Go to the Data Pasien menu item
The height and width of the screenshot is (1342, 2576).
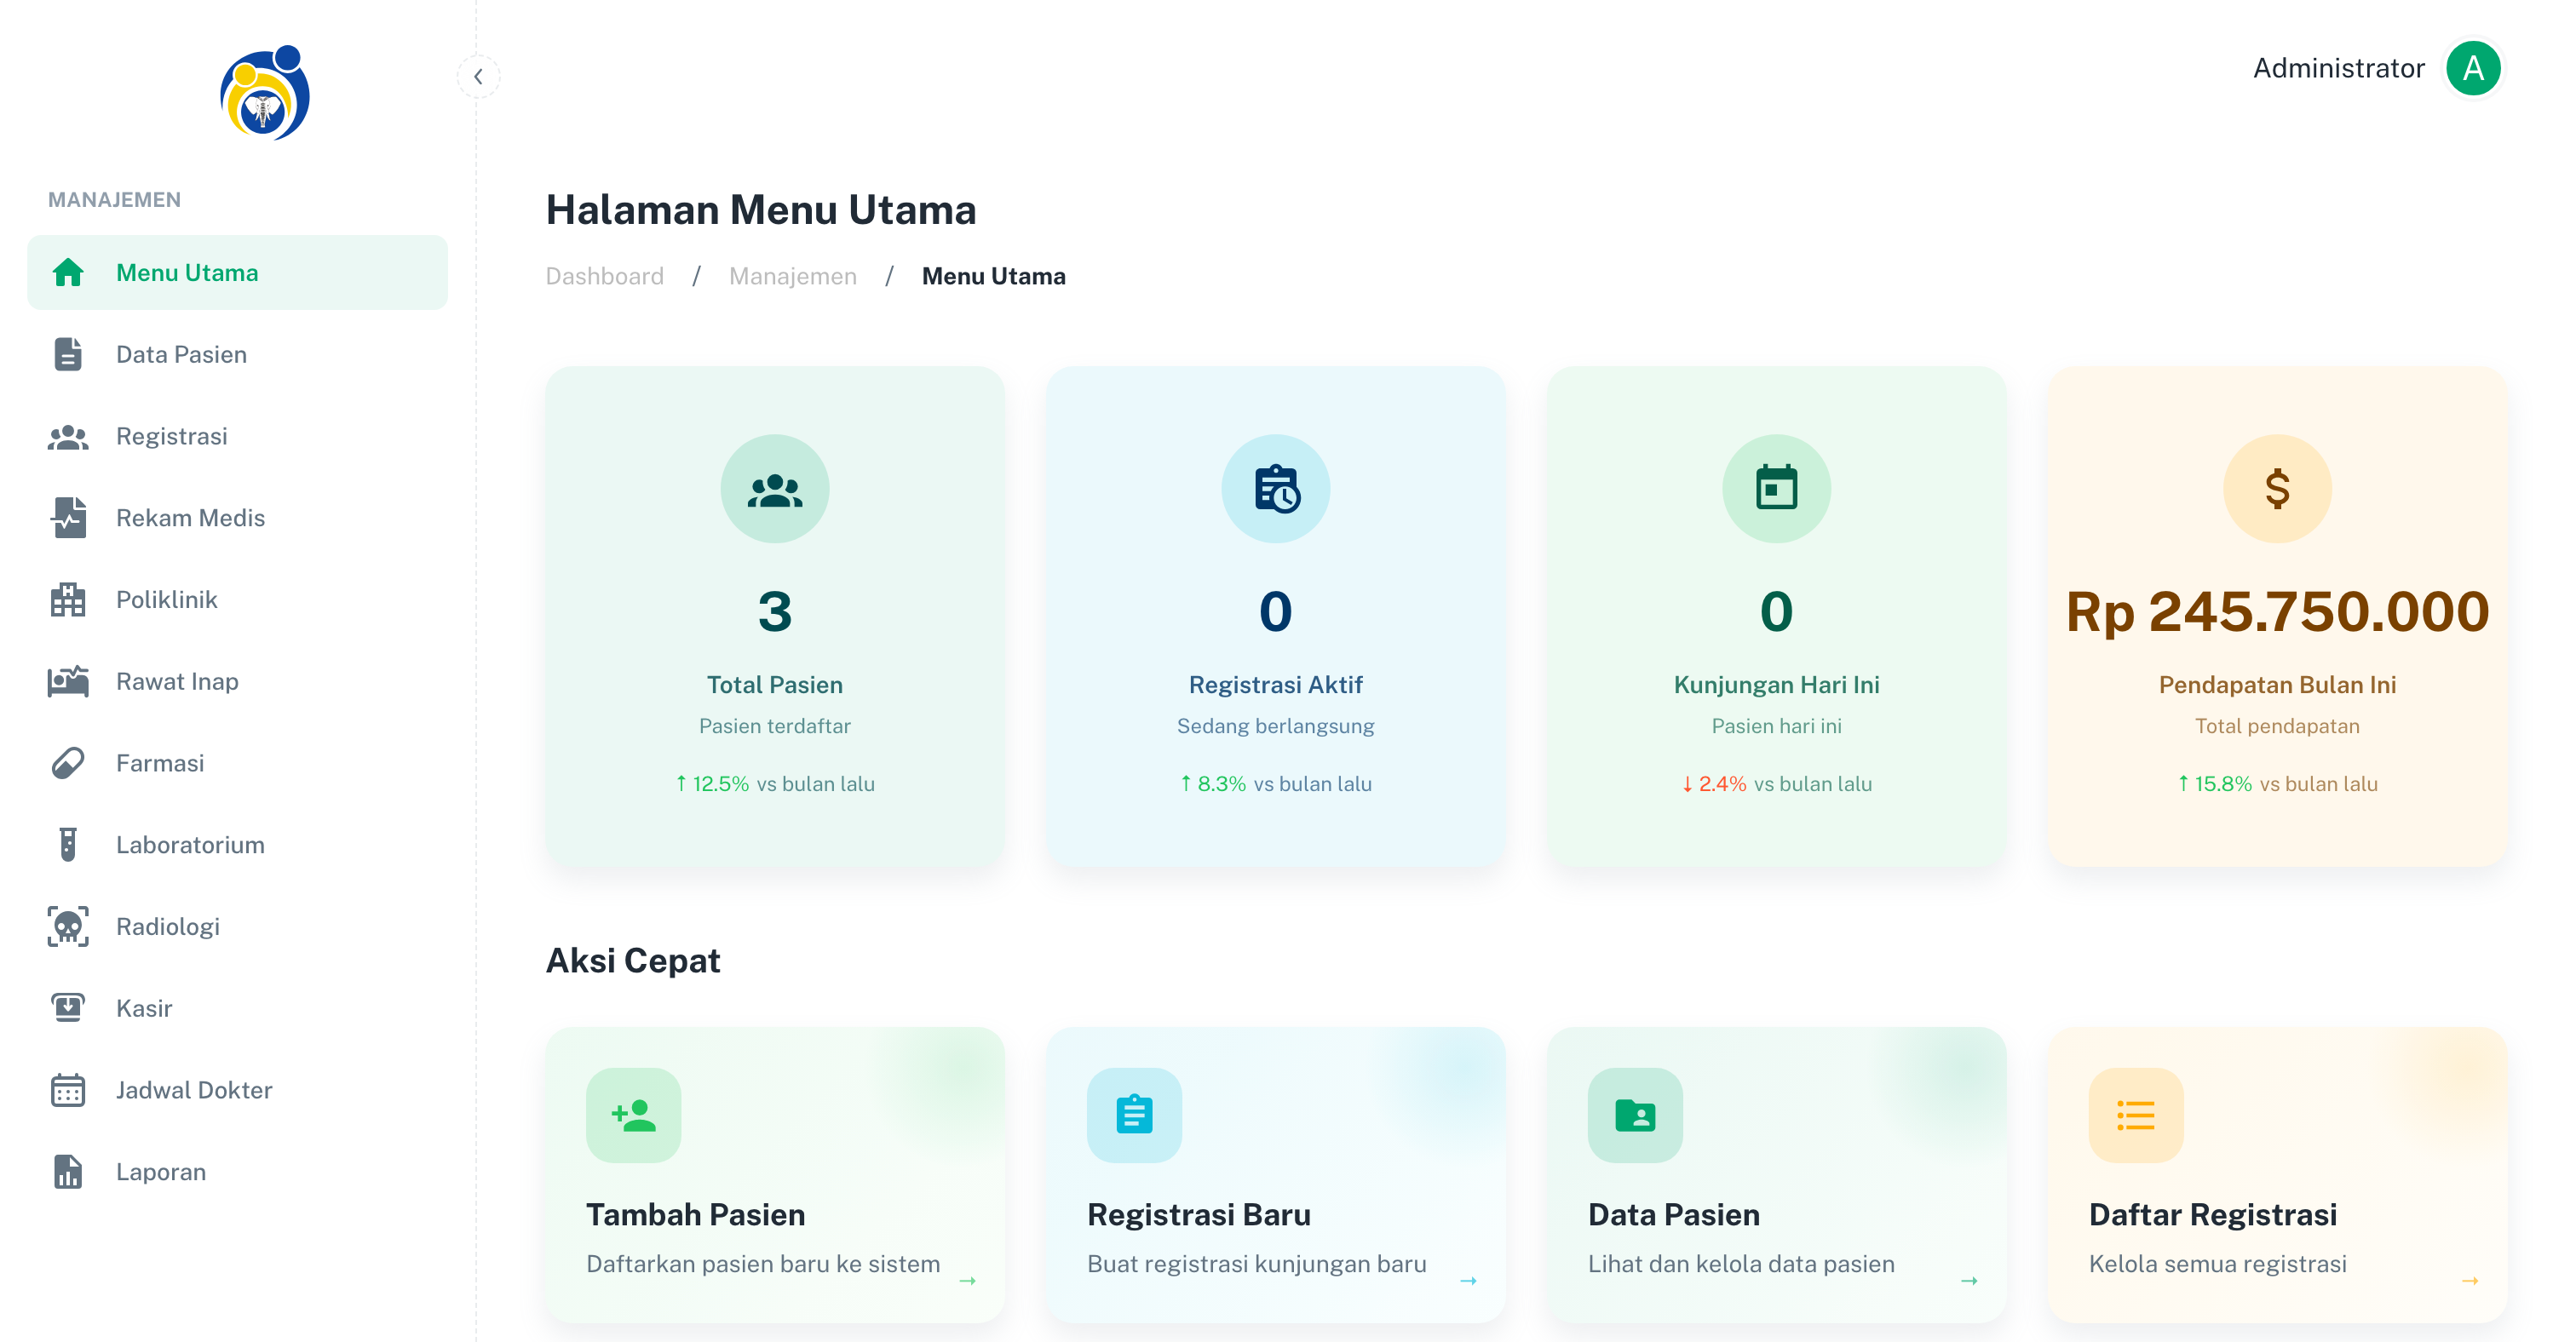coord(181,355)
